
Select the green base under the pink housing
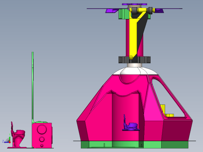[x=134, y=145]
